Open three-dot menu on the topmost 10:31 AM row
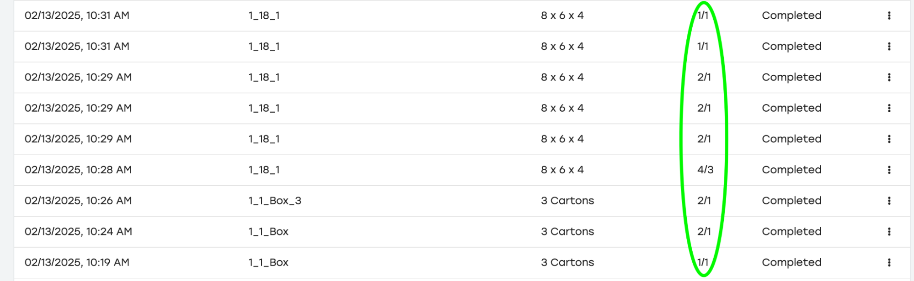Screen dimensions: 914x281 (889, 16)
